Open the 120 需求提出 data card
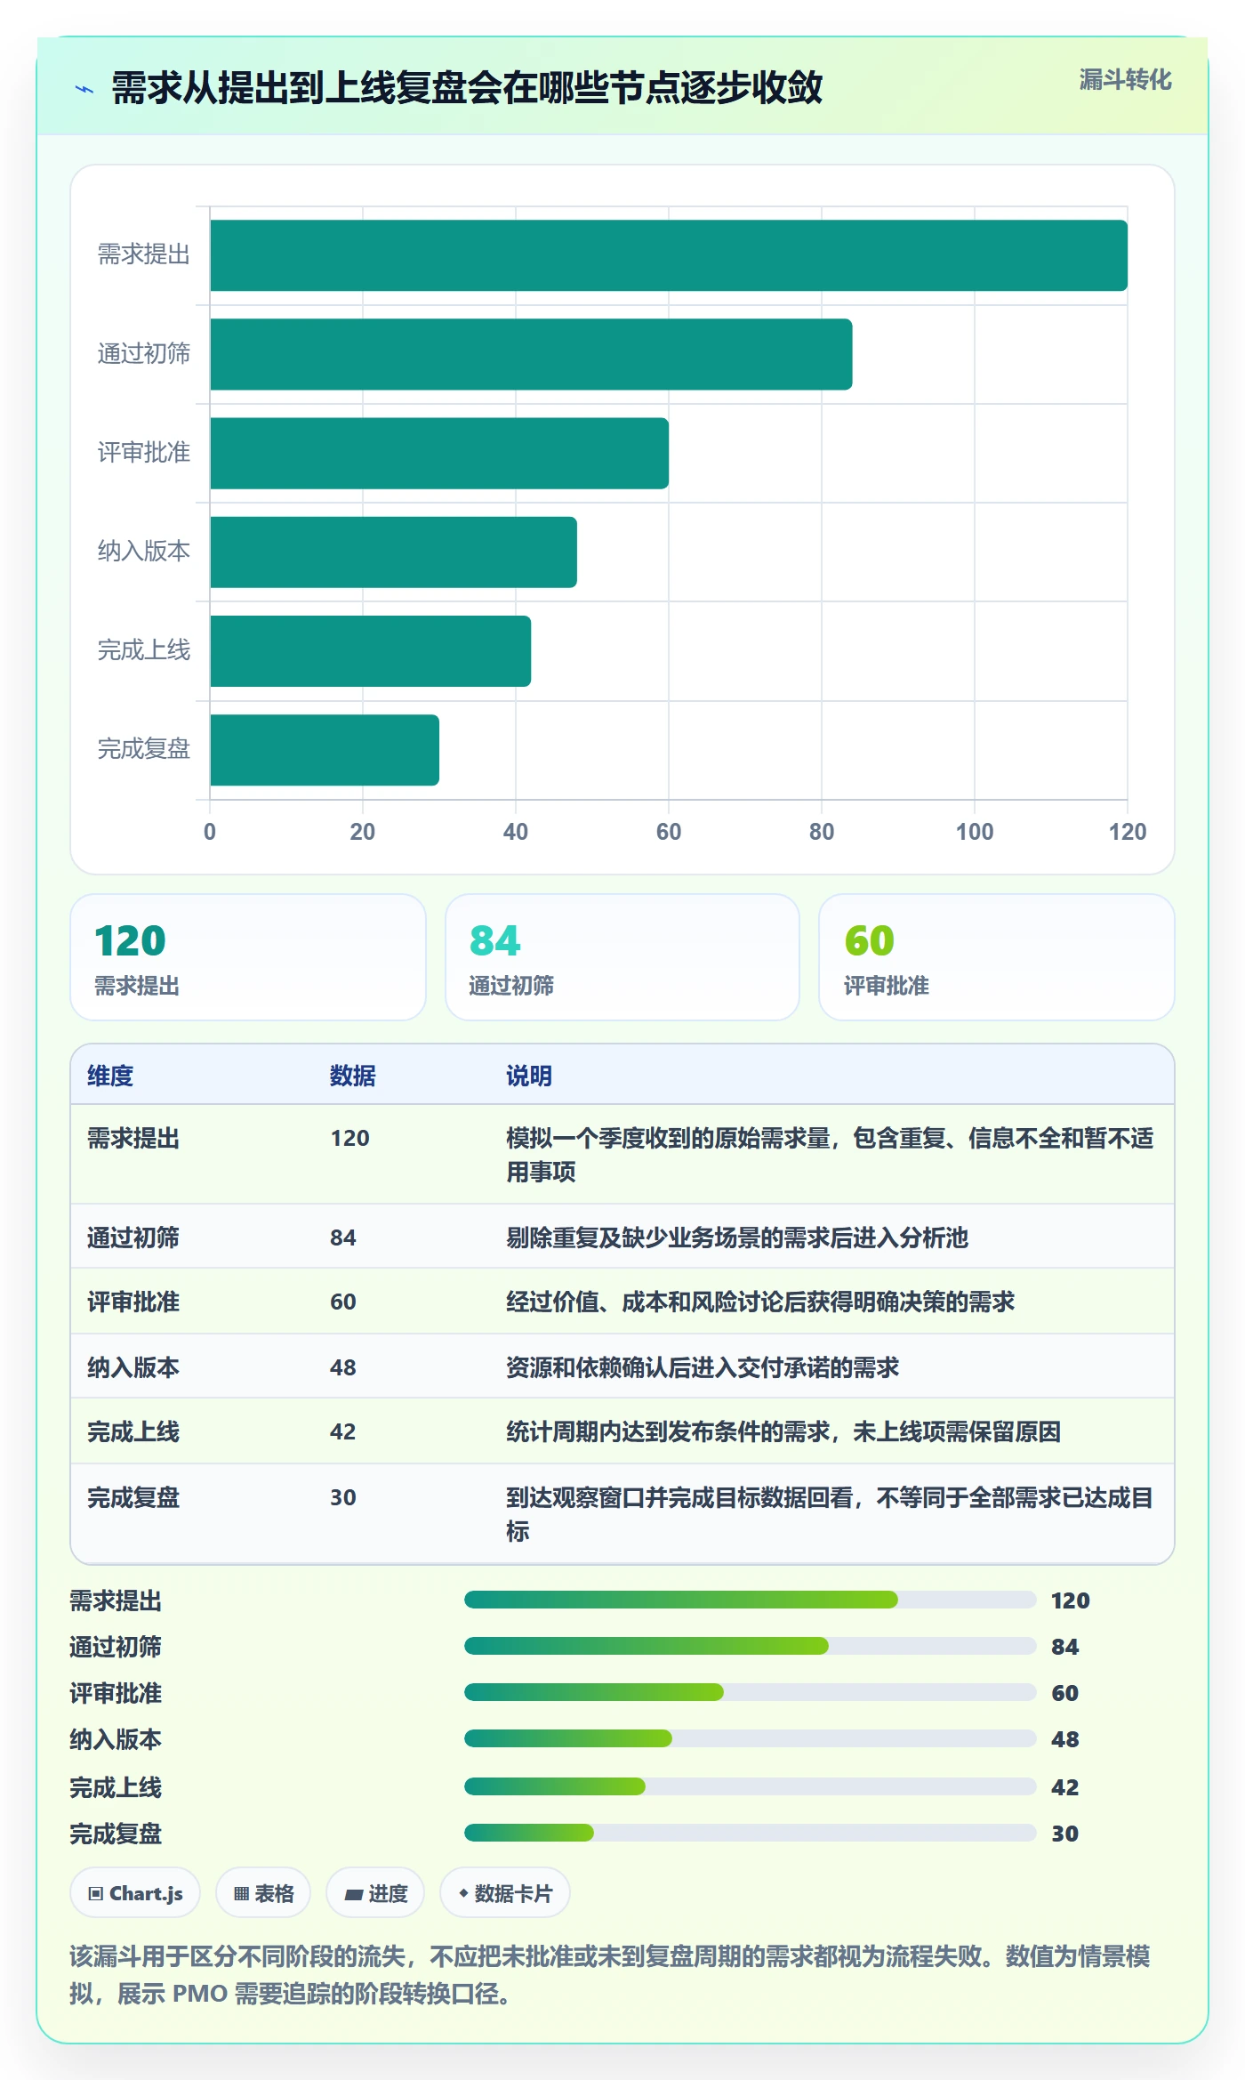The height and width of the screenshot is (2080, 1245). [248, 957]
